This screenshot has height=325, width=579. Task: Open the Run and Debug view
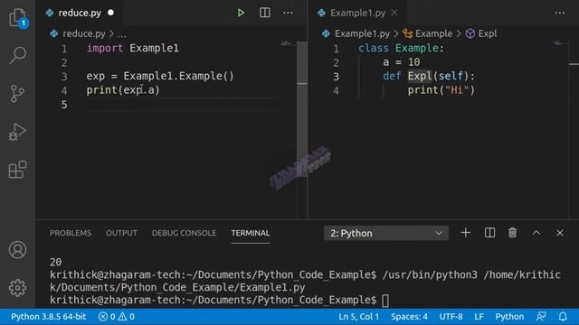(x=17, y=132)
